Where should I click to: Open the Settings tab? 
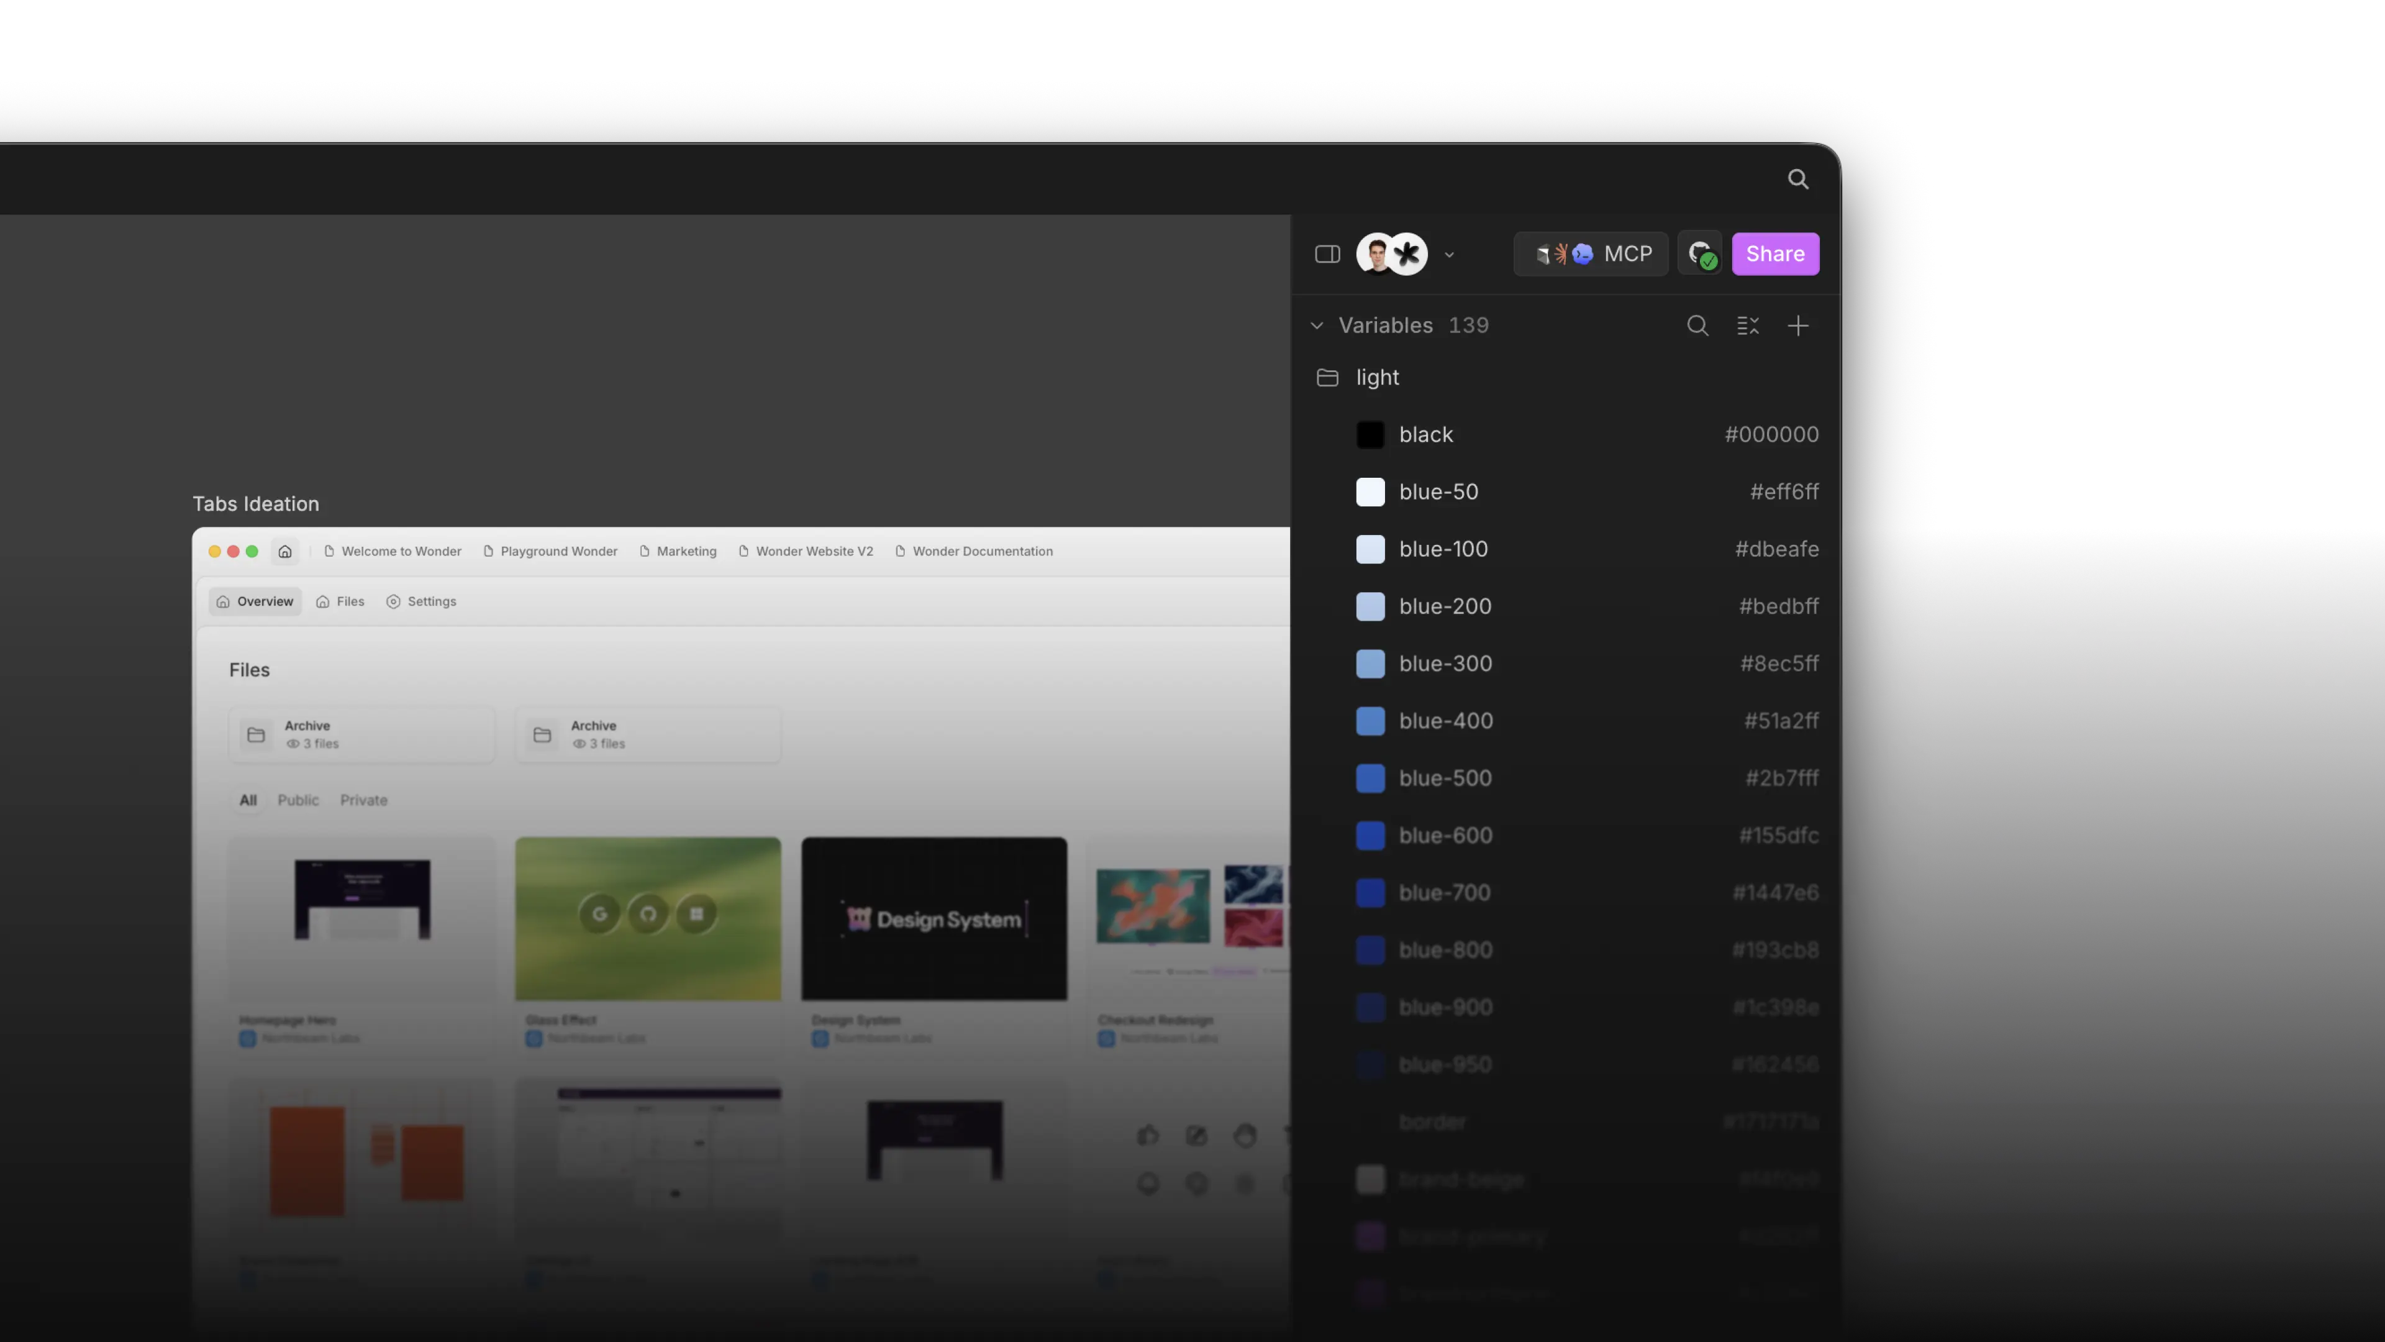click(x=421, y=602)
